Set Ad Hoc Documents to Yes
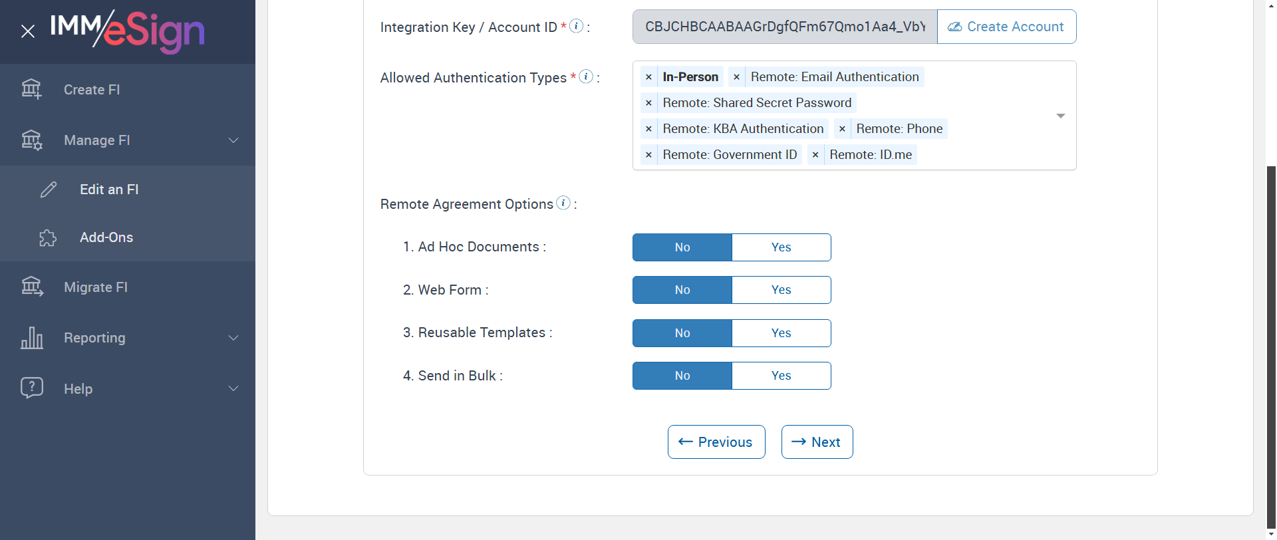Screen dimensions: 1277x540 [x=781, y=247]
